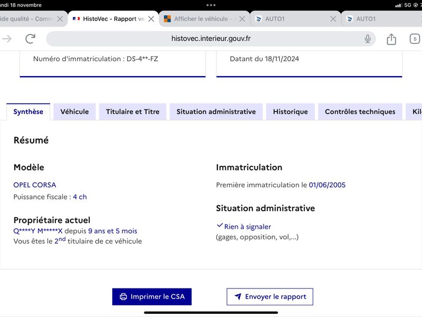Click the Numéro d'immatriculation DS-4**-FZ text
Viewport: 422px width, 317px height.
[95, 59]
